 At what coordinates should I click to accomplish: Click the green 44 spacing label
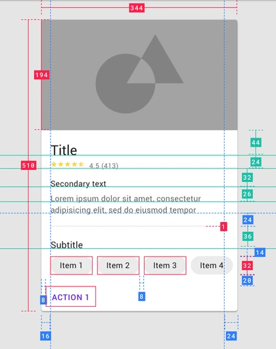tap(256, 142)
